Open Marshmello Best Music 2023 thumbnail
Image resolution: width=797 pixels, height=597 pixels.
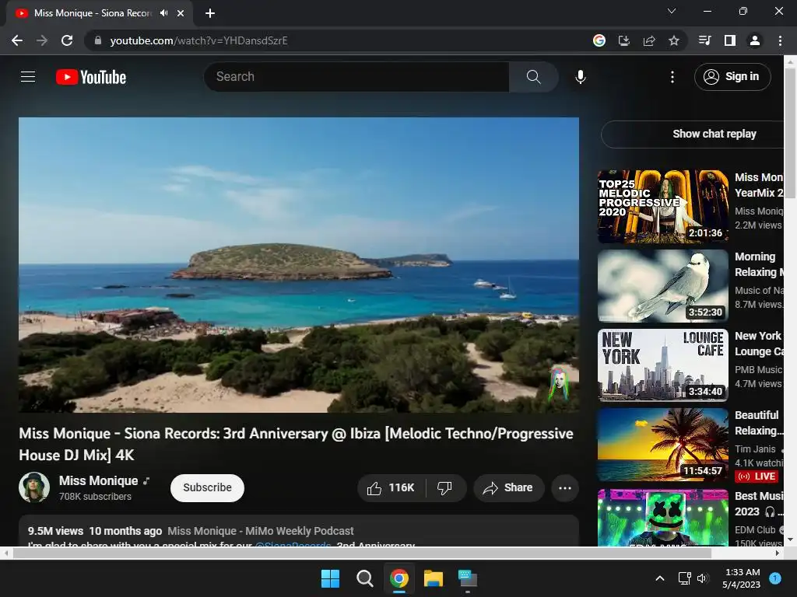(663, 517)
